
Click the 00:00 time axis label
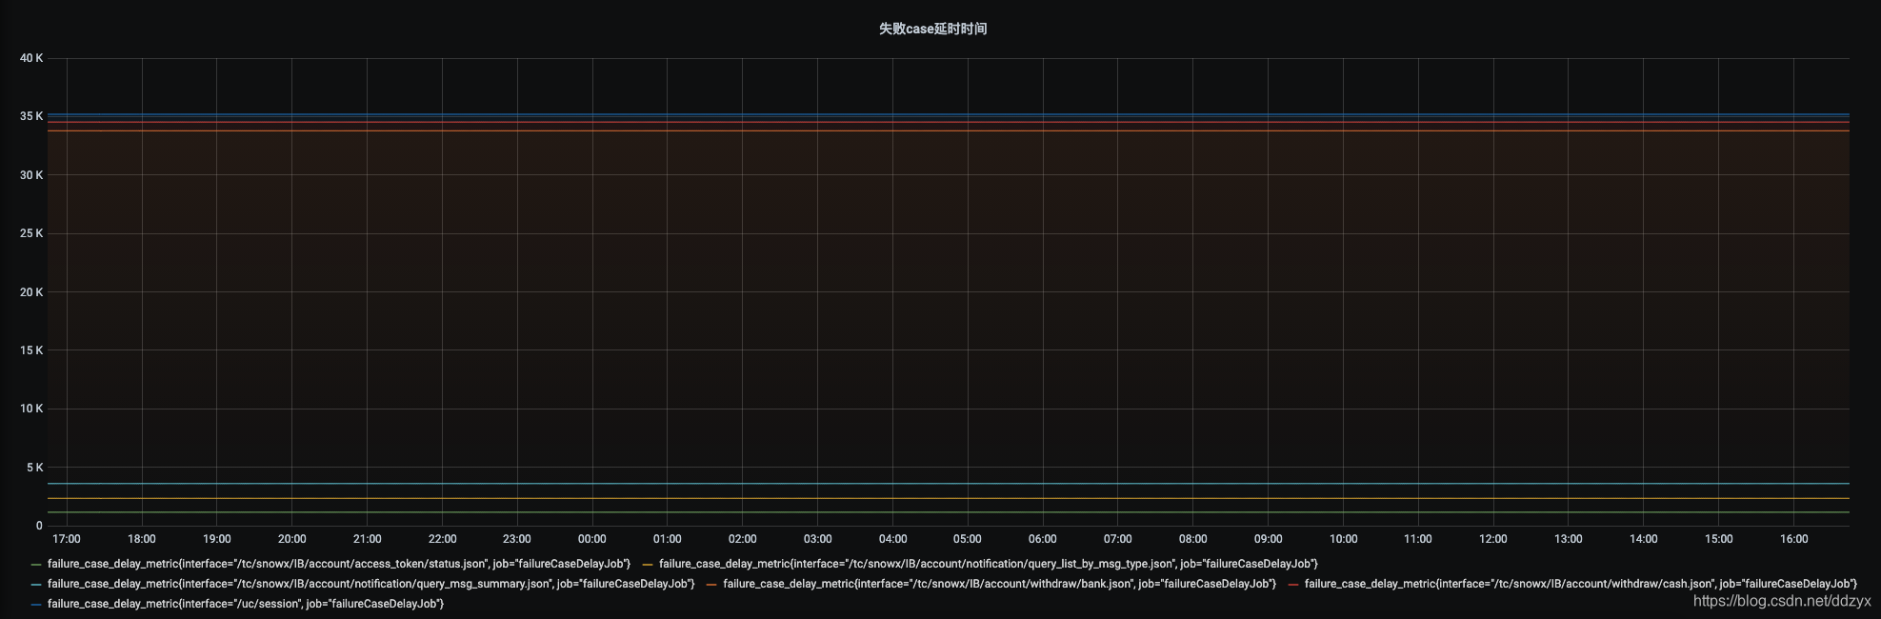click(592, 539)
